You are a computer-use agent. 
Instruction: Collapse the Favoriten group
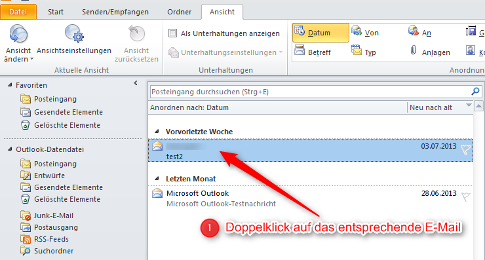point(10,84)
